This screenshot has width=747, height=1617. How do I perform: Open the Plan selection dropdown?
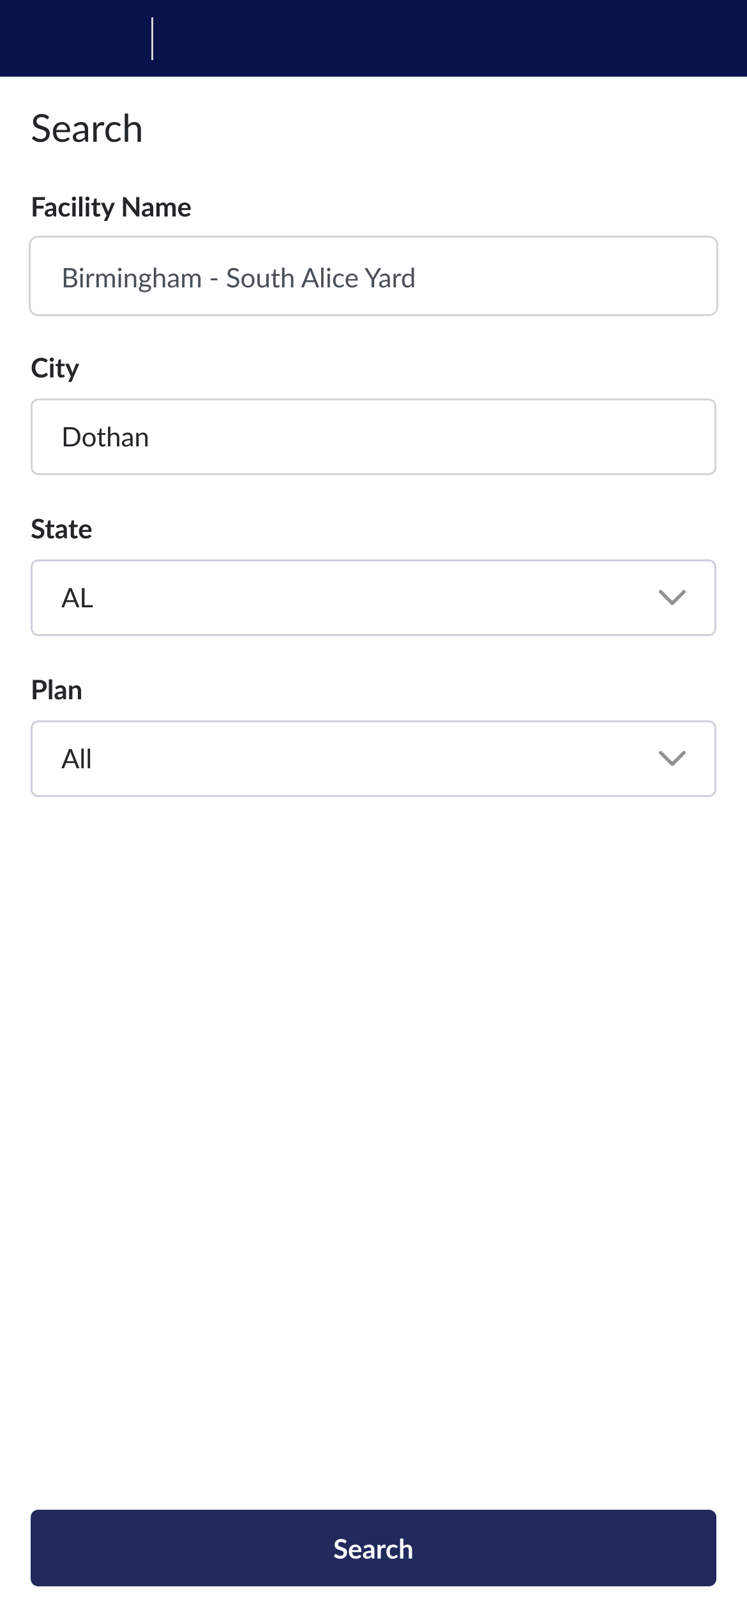(373, 759)
